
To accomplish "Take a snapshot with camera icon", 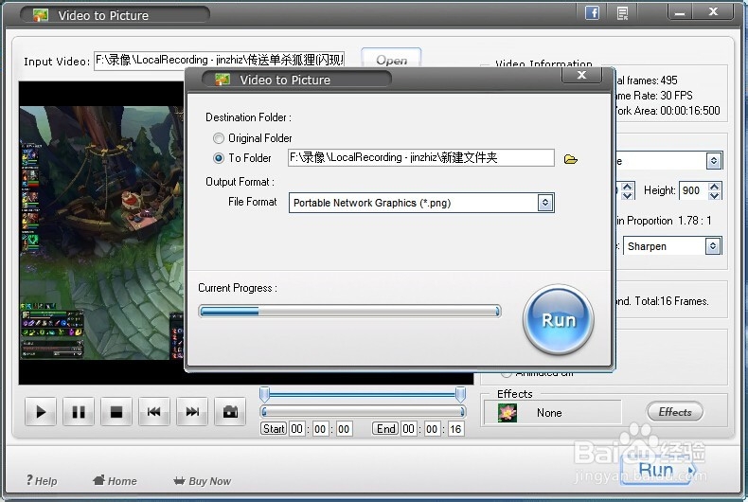I will [230, 411].
